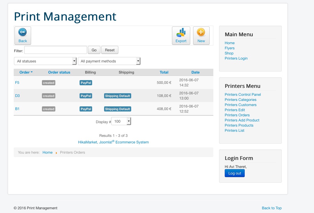Go to Printers Add Product

click(242, 120)
